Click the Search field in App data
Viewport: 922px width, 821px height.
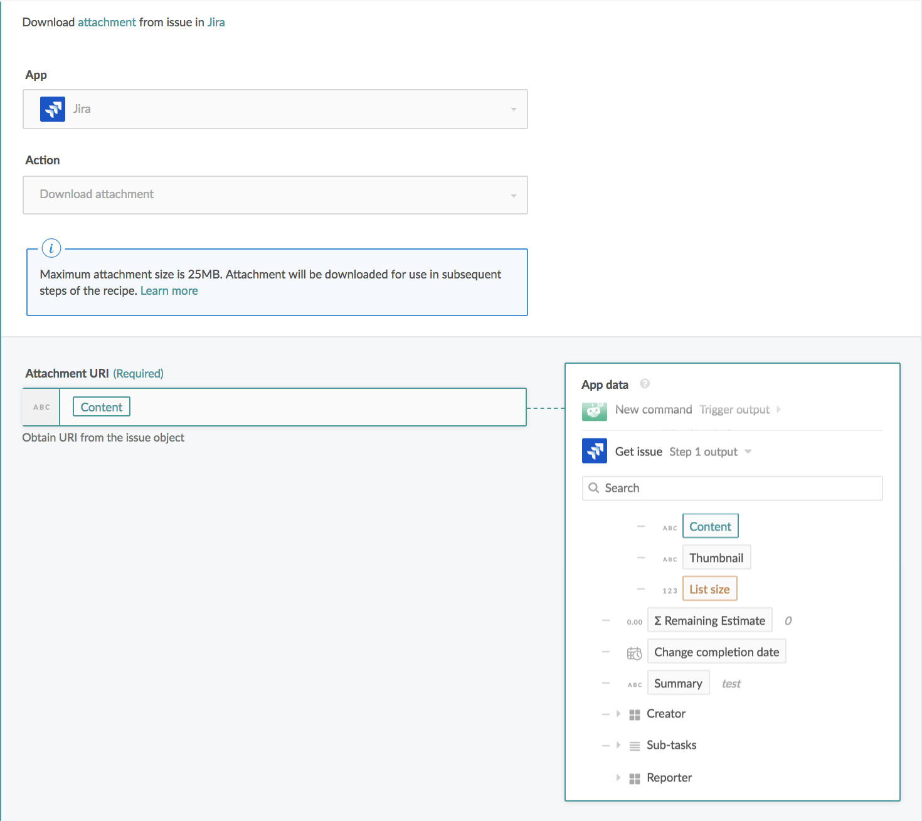(x=732, y=489)
